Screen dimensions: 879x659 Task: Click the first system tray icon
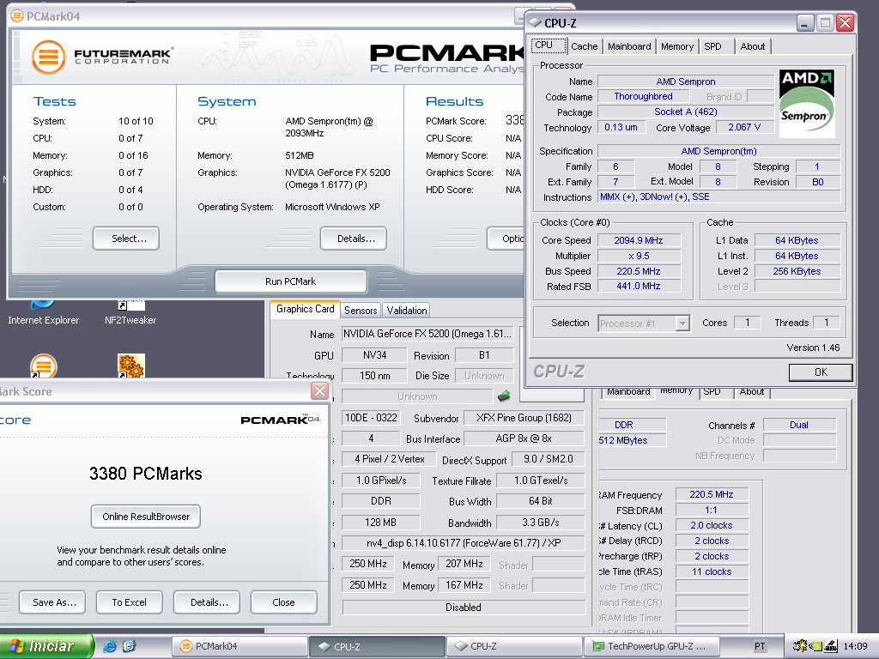[799, 646]
